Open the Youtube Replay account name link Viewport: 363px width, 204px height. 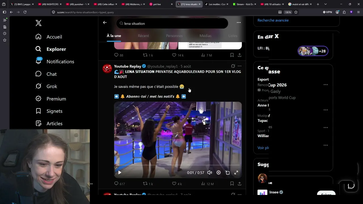[128, 66]
